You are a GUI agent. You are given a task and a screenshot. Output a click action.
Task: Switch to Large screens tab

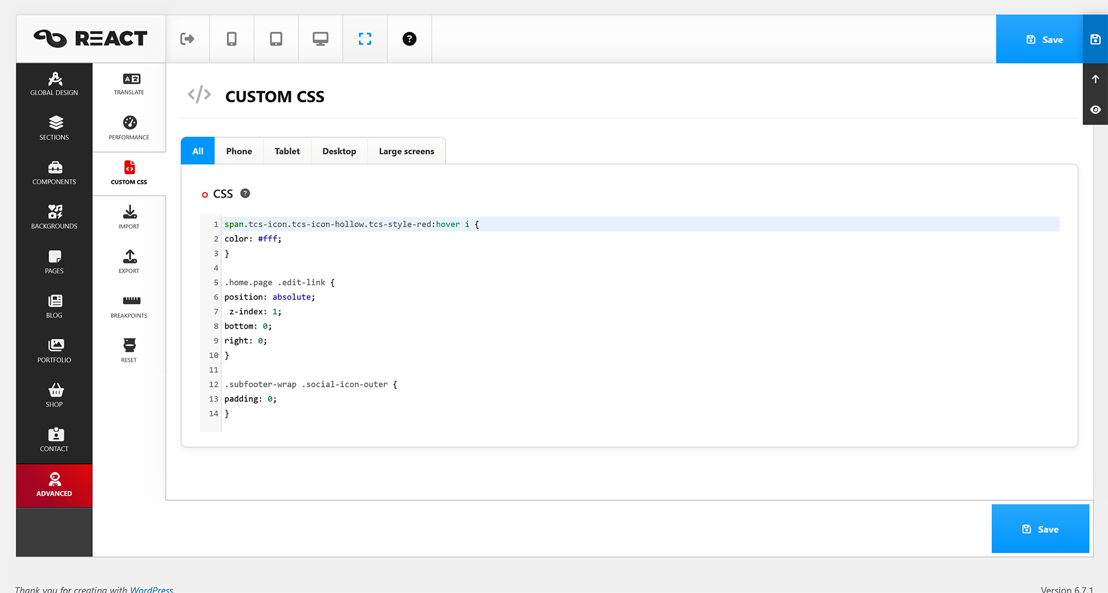tap(406, 151)
